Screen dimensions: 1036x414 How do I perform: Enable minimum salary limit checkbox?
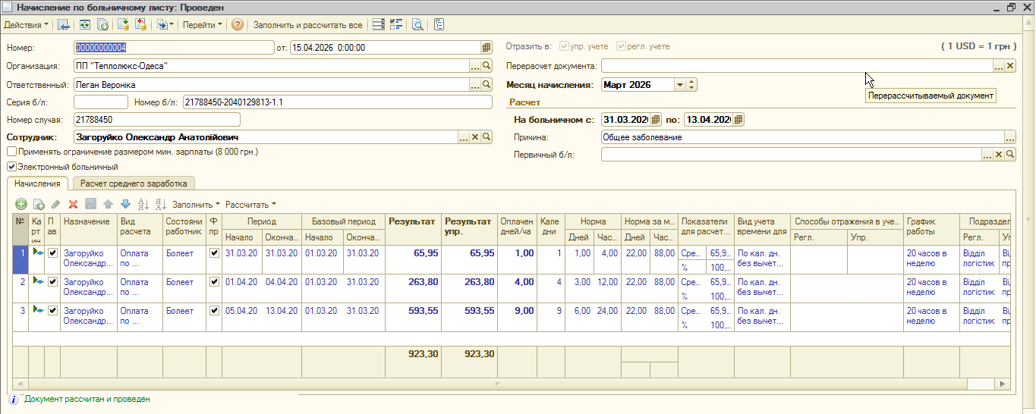pyautogui.click(x=11, y=152)
